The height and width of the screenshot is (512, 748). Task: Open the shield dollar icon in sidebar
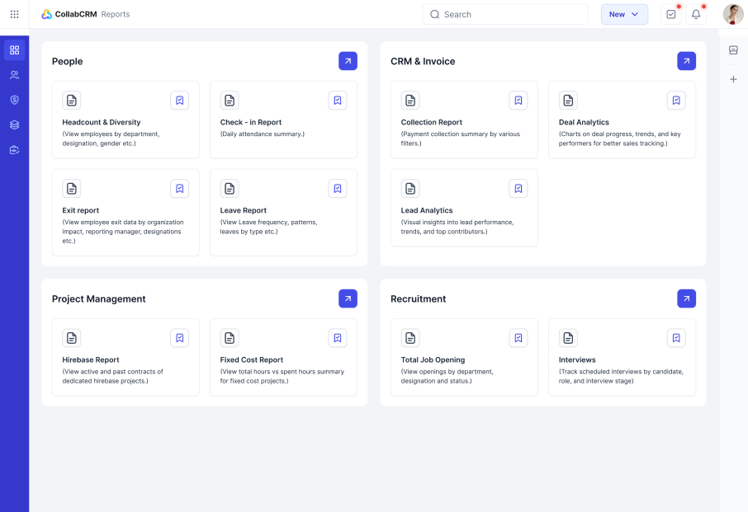[14, 100]
